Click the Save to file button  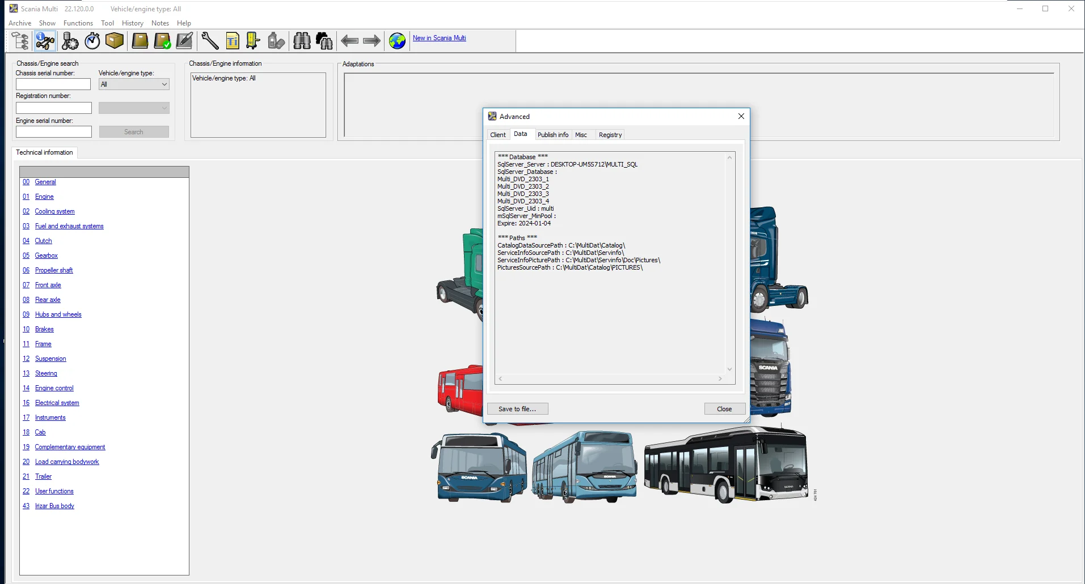(517, 409)
